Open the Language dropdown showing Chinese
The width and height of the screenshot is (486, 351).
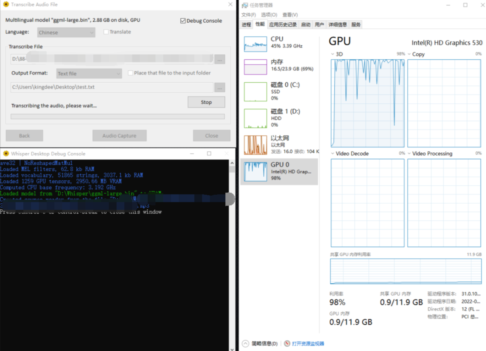[66, 32]
